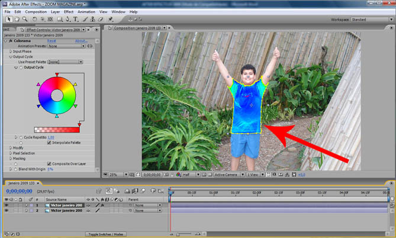
Task: Select the Clone Stamp tool
Action: point(94,19)
